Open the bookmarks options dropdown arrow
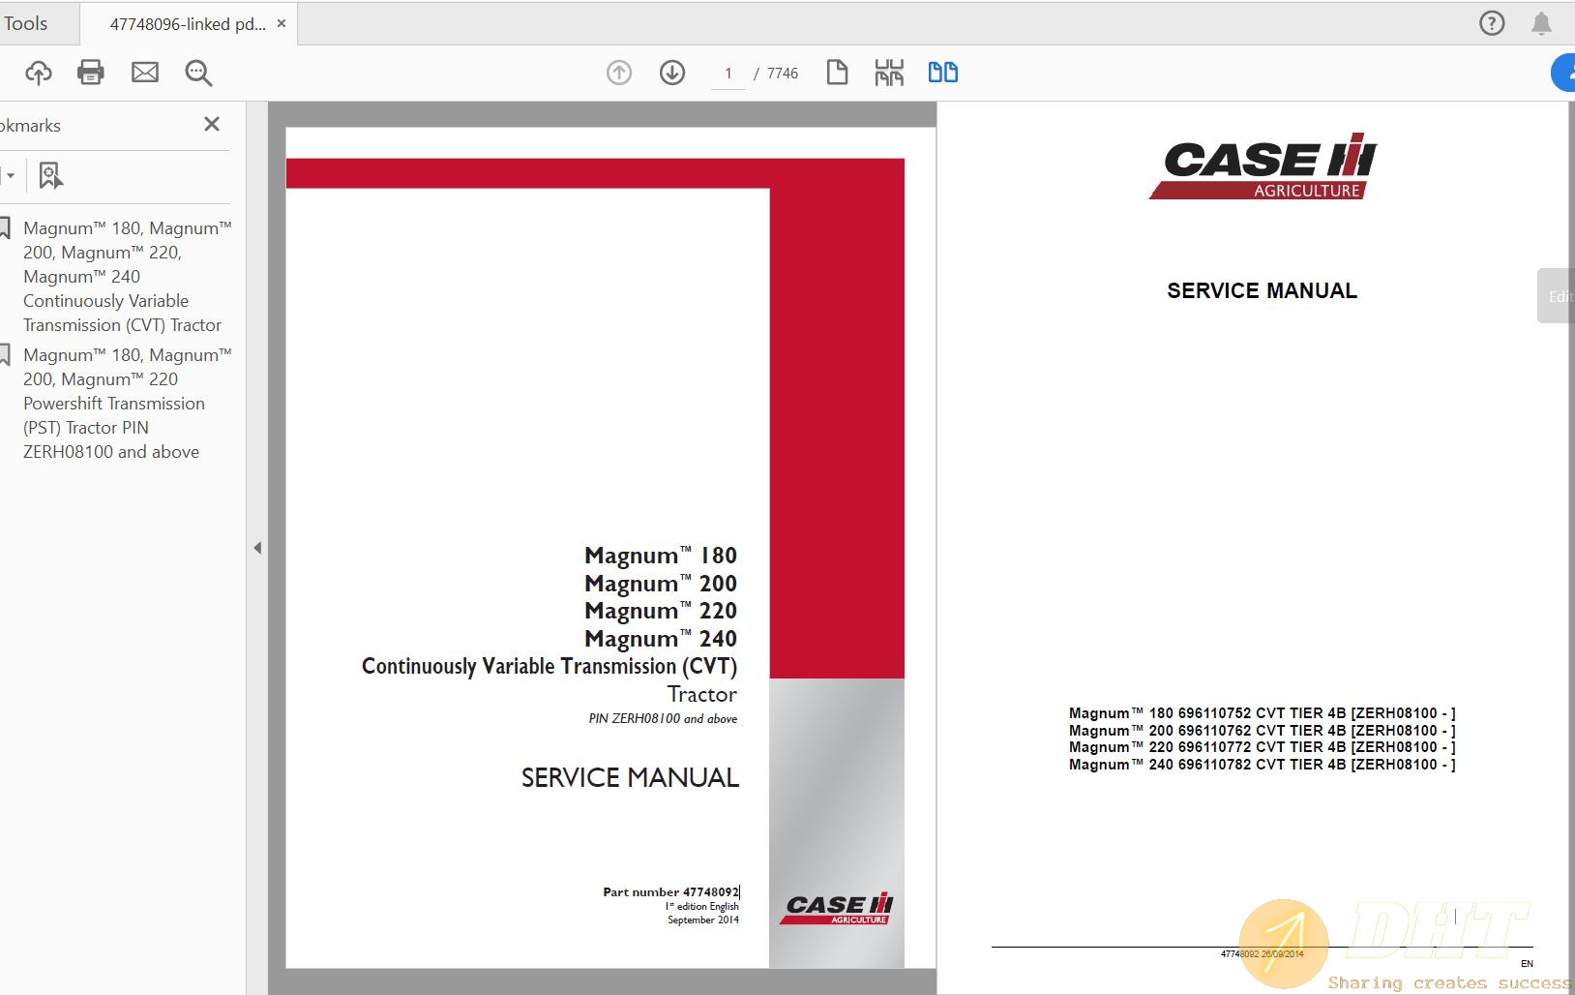Image resolution: width=1575 pixels, height=995 pixels. [x=10, y=176]
